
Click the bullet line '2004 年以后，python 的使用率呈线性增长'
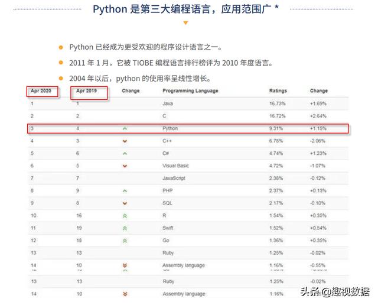(140, 79)
